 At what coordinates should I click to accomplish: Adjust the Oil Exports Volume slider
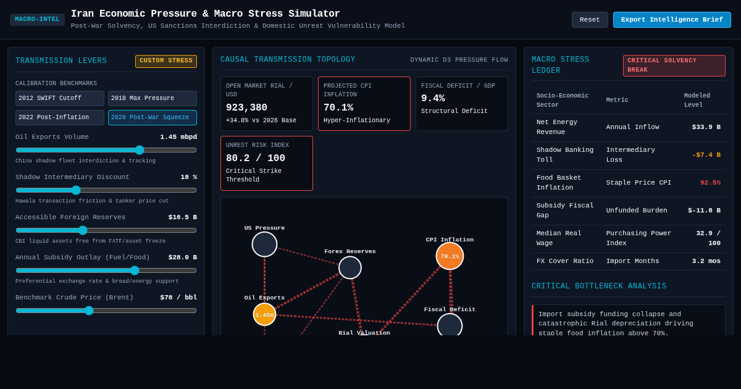pos(106,150)
